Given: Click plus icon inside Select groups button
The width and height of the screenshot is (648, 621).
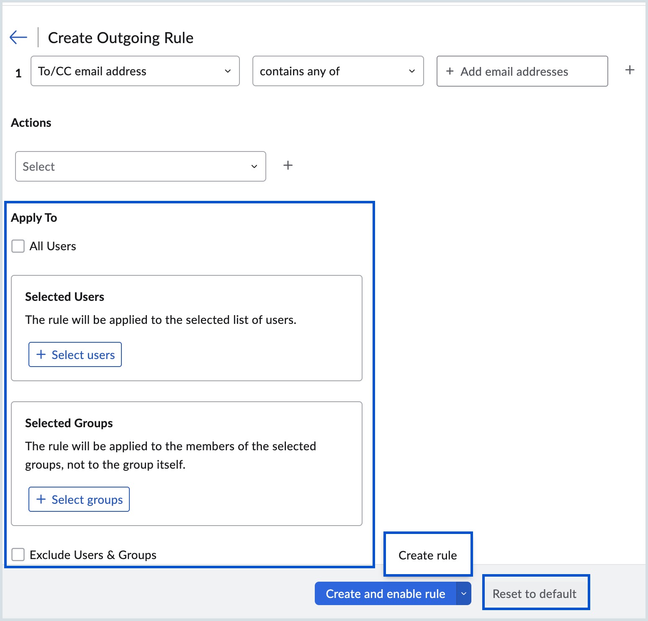Looking at the screenshot, I should 41,499.
